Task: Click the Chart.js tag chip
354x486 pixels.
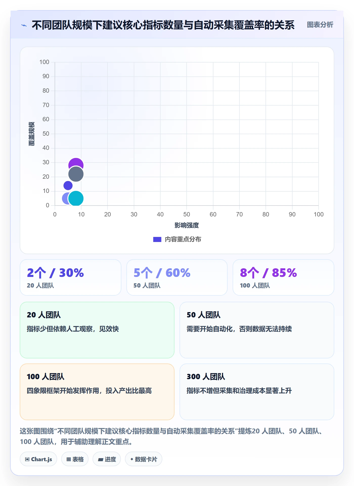Action: click(x=38, y=459)
